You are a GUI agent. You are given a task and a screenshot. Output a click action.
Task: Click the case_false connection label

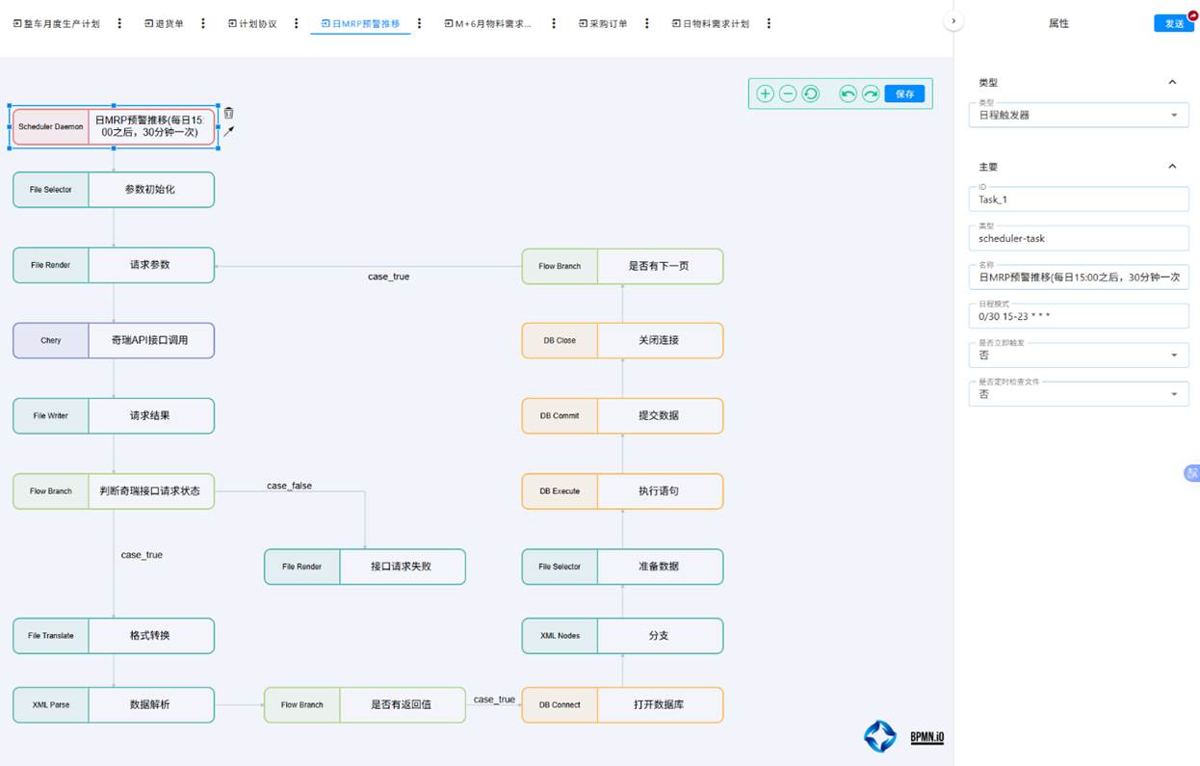coord(290,486)
